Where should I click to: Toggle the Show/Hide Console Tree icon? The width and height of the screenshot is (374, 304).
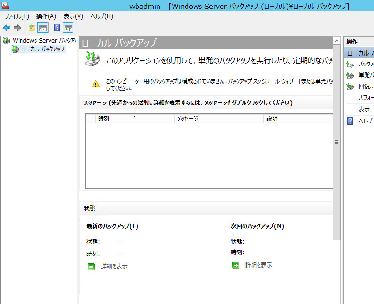click(43, 28)
